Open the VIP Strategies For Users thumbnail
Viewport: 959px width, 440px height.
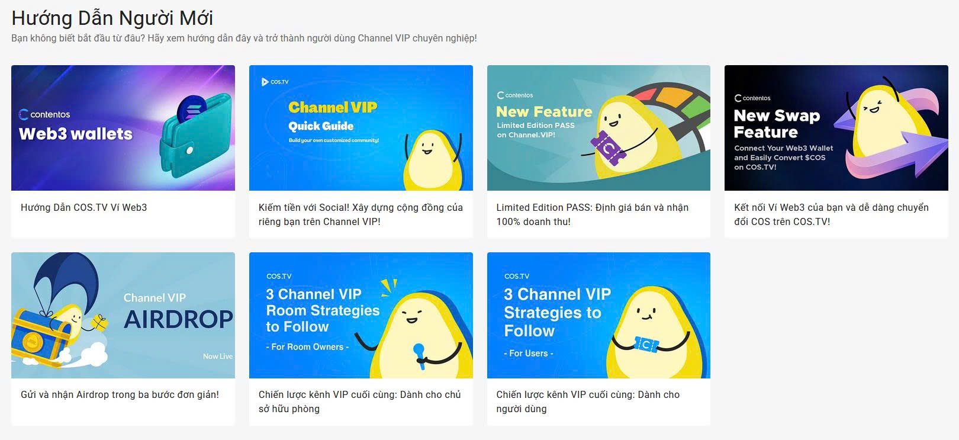pyautogui.click(x=598, y=315)
